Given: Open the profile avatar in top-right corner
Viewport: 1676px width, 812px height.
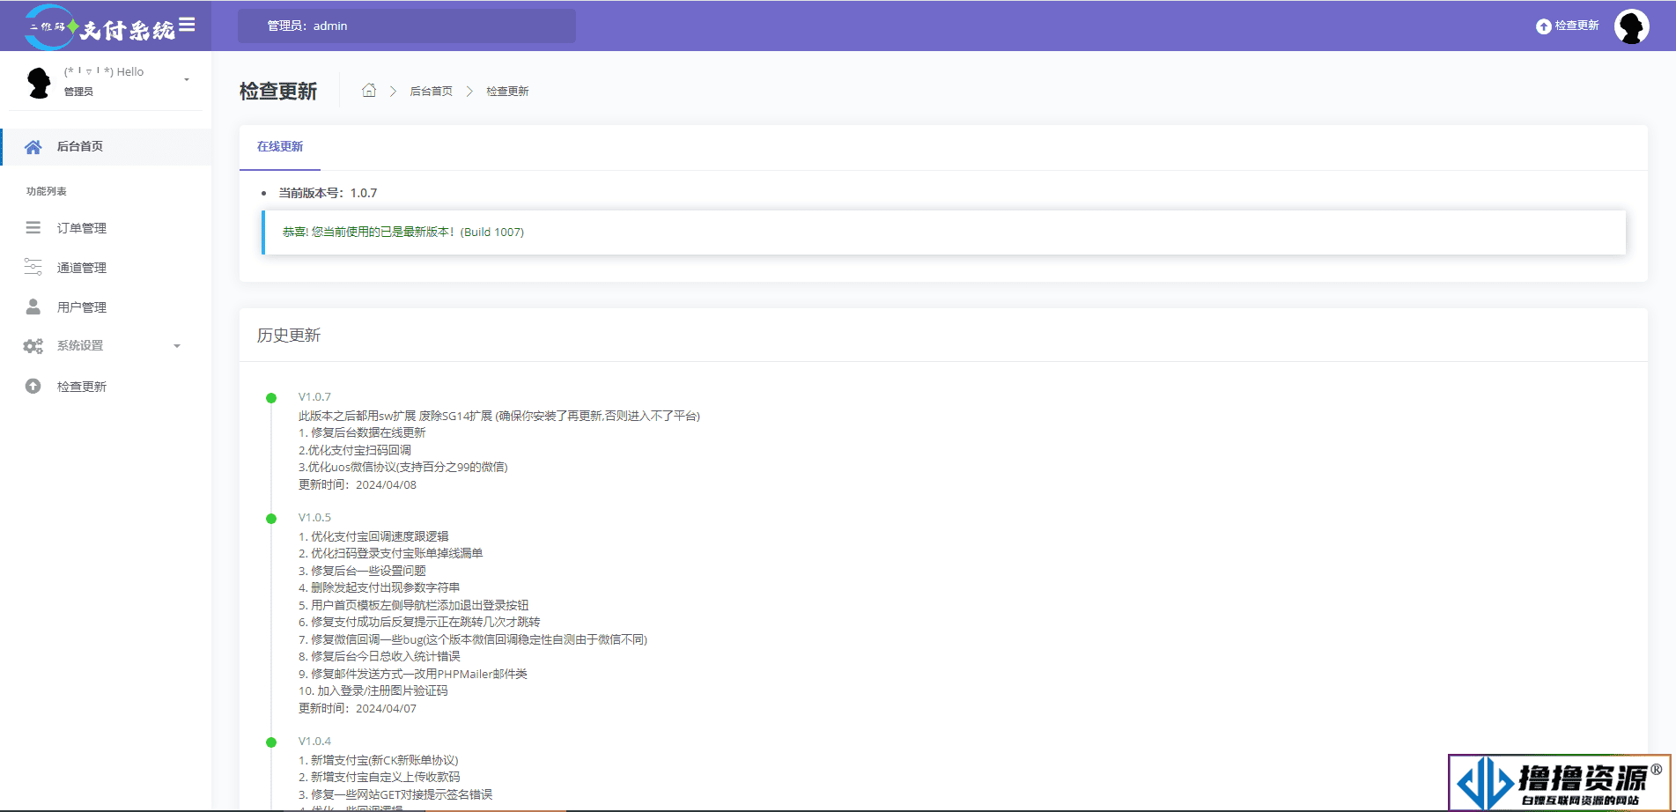Looking at the screenshot, I should tap(1631, 26).
